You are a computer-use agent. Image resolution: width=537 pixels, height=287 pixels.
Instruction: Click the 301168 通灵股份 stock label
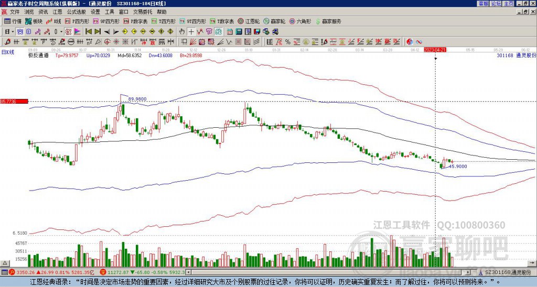click(x=516, y=55)
